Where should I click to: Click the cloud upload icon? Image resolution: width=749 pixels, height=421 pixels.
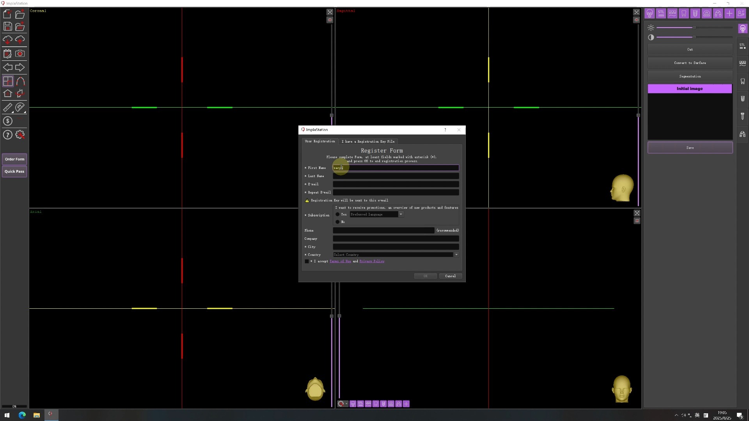[x=20, y=39]
